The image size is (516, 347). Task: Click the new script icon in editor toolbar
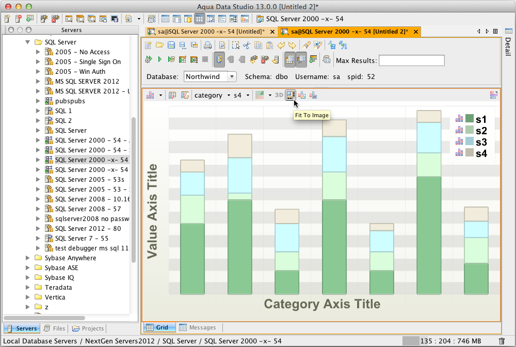tap(148, 45)
